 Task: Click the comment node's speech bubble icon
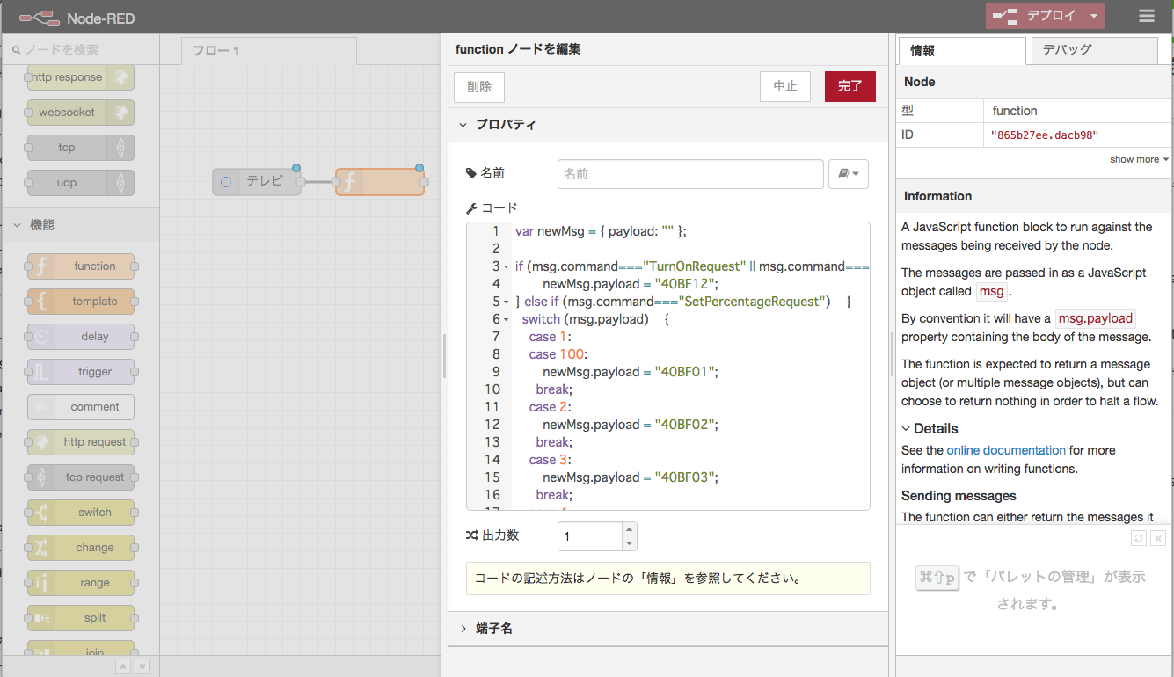click(x=41, y=407)
